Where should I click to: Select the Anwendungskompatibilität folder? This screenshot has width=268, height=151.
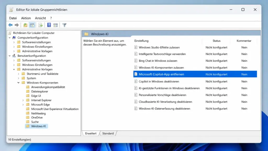pyautogui.click(x=48, y=87)
